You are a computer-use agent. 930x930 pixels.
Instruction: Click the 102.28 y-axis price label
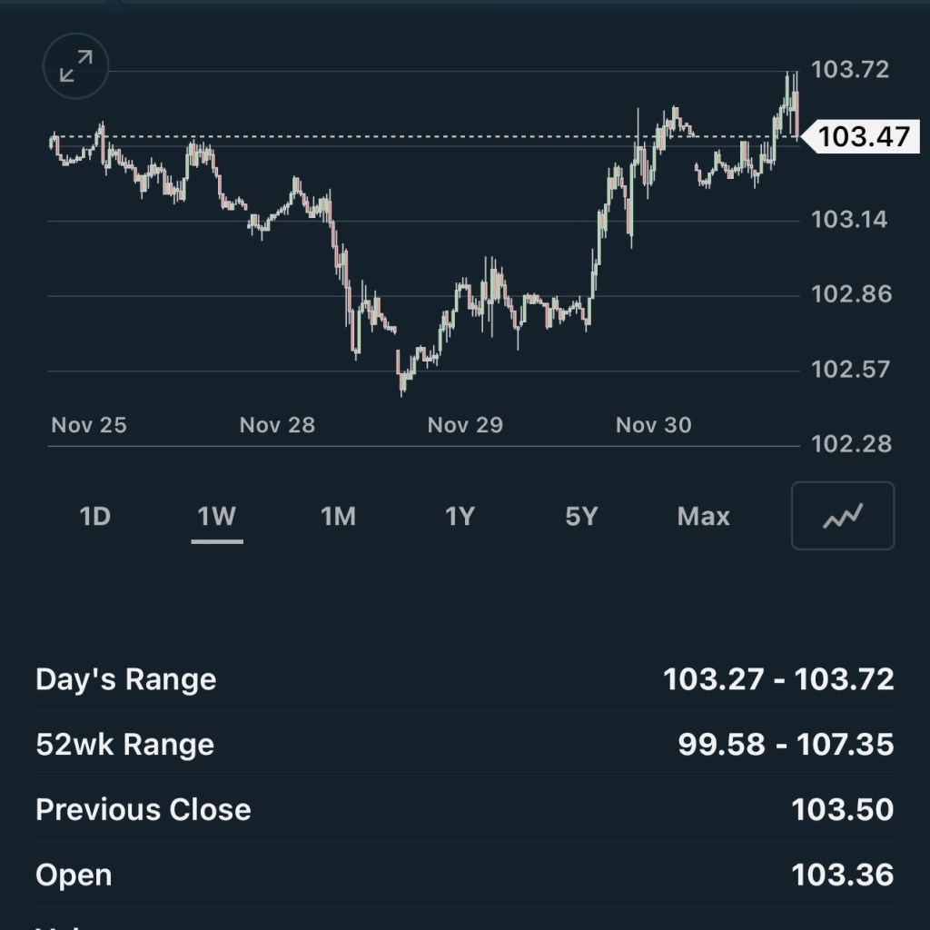[850, 445]
